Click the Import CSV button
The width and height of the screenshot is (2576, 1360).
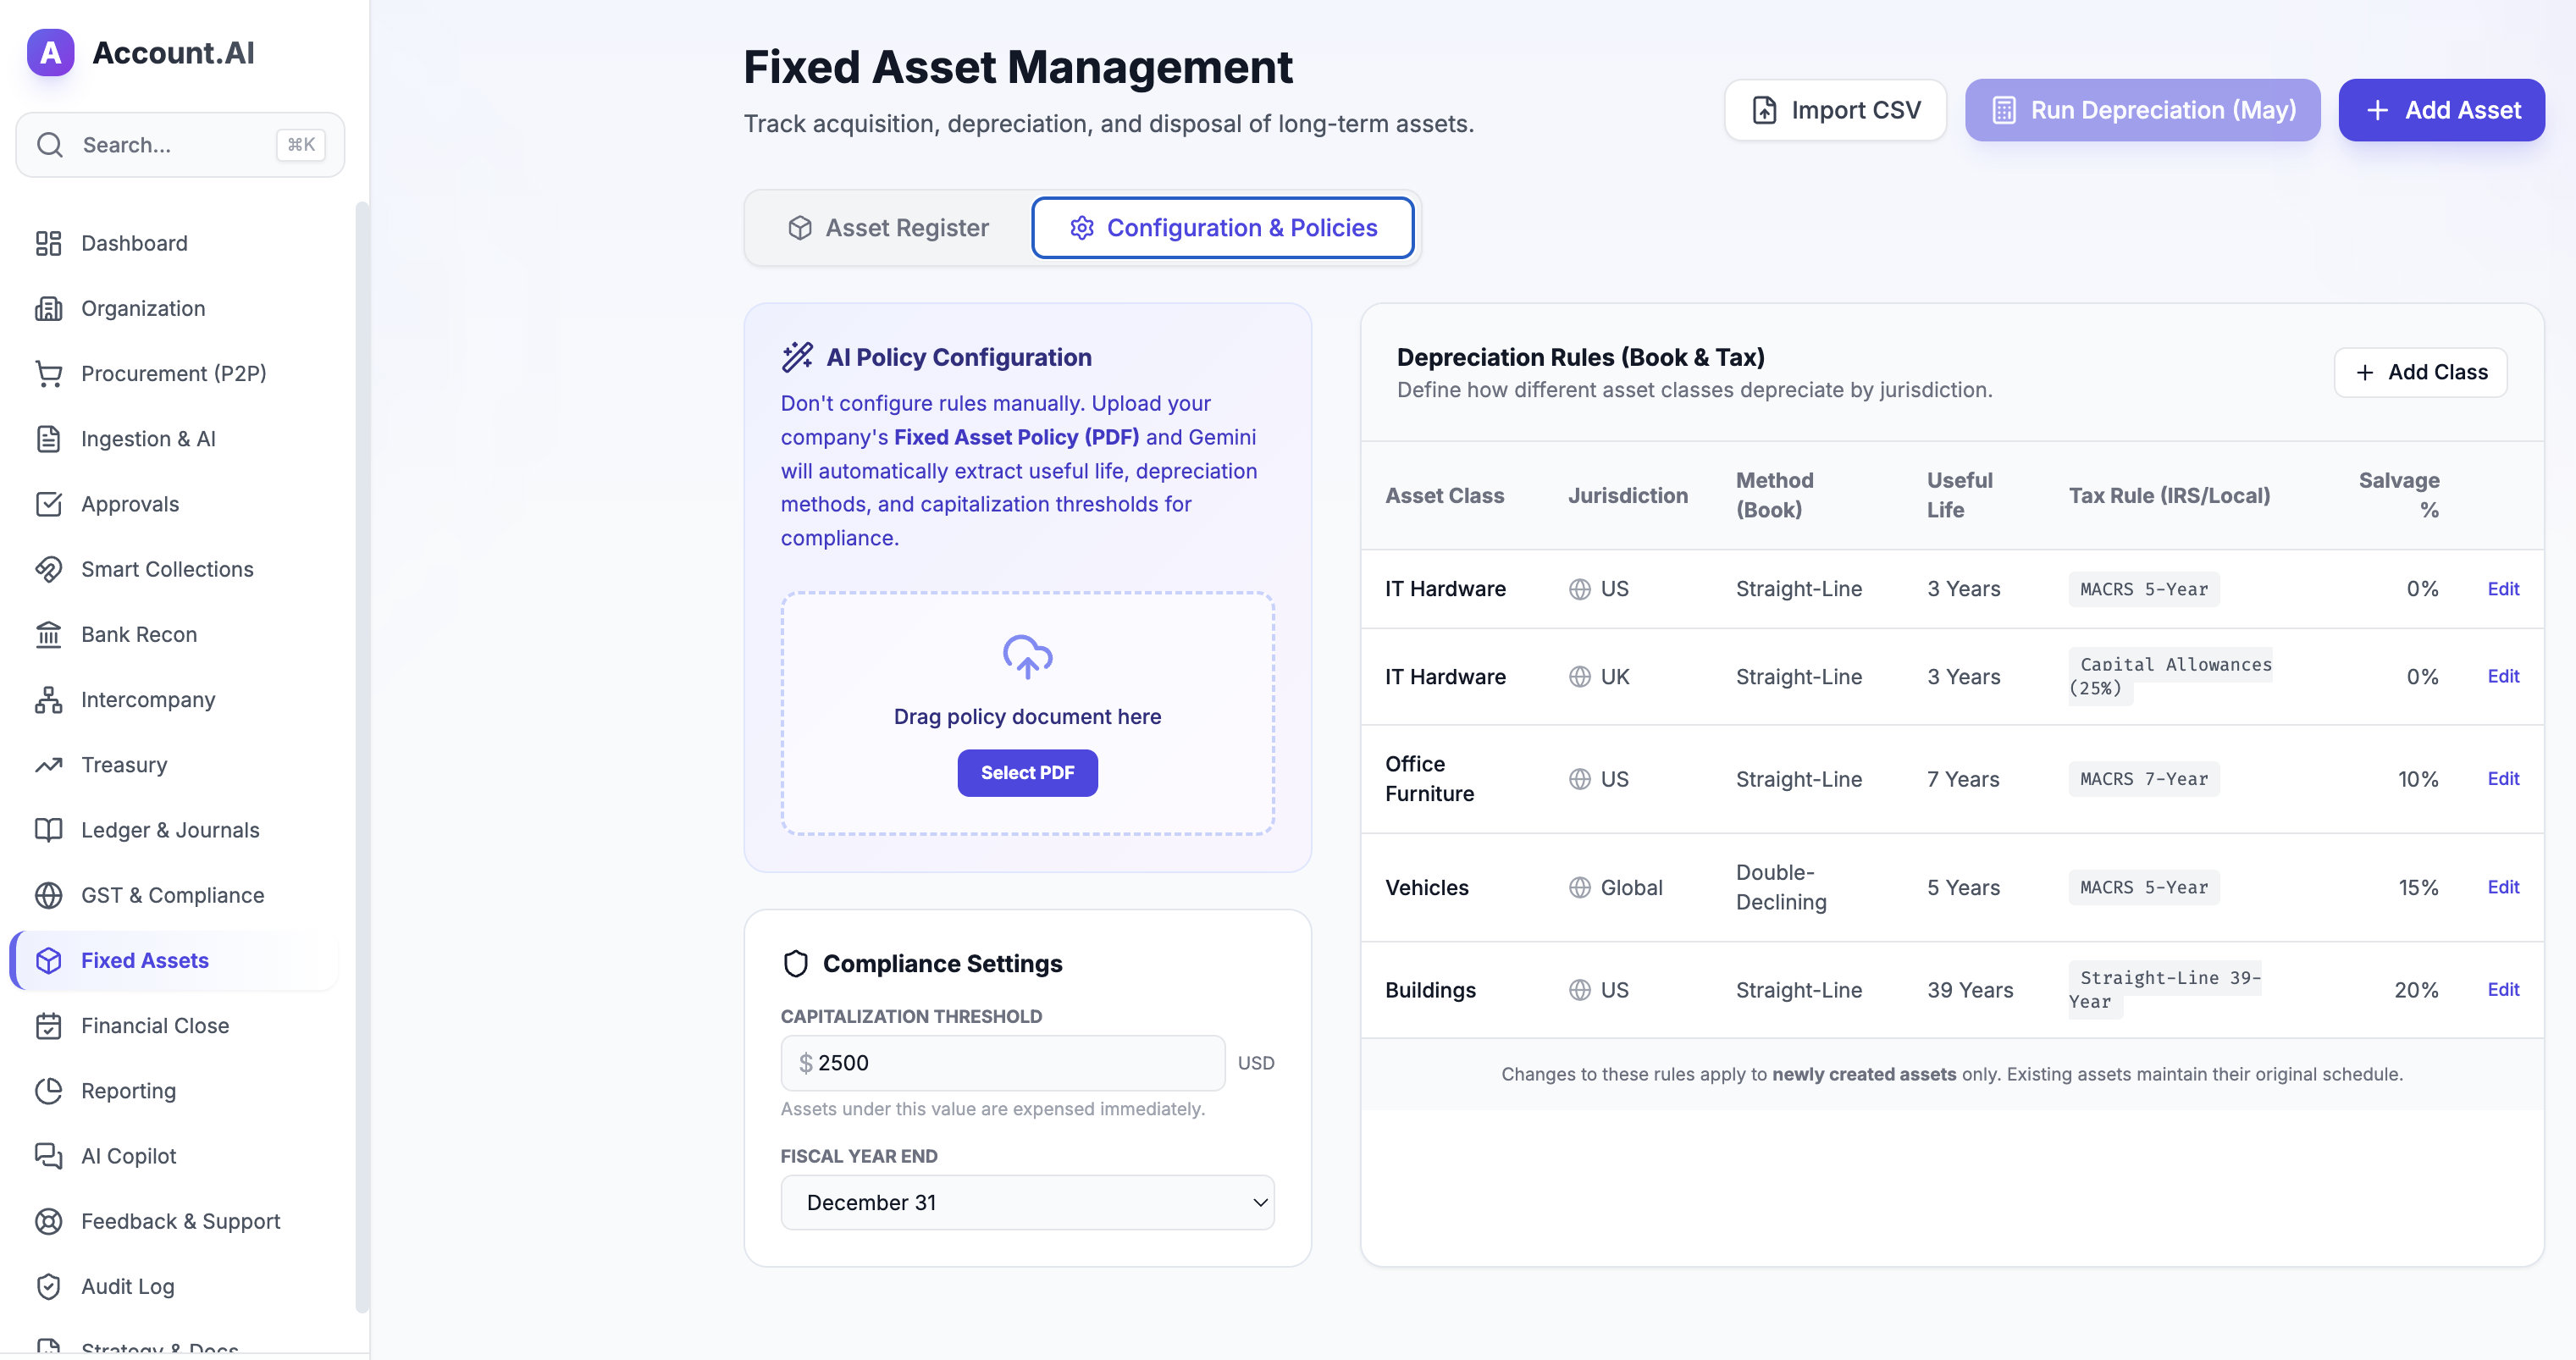[1835, 110]
